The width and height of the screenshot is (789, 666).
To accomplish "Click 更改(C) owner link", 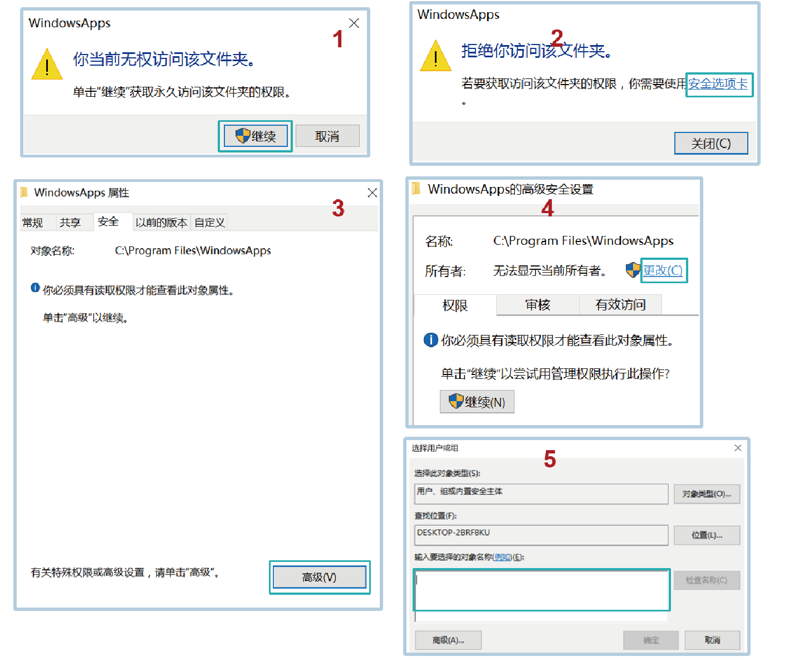I will tap(663, 270).
